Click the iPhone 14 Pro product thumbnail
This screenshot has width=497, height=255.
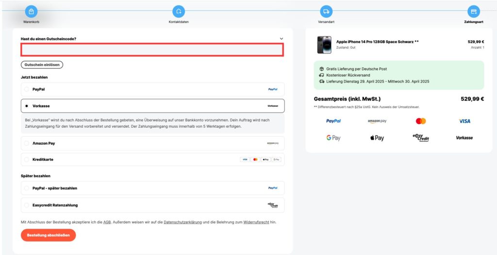[x=324, y=45]
